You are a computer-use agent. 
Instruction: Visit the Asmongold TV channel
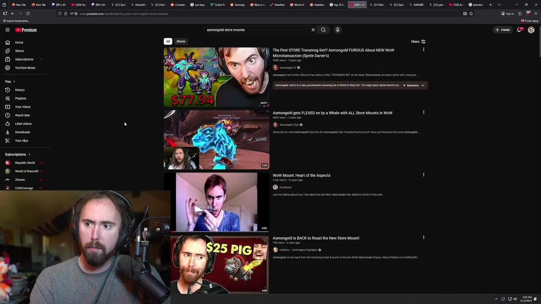pos(287,68)
